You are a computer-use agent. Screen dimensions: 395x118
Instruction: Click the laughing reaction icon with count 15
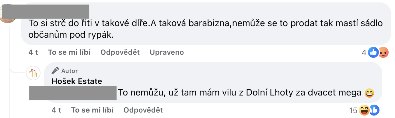[364, 110]
